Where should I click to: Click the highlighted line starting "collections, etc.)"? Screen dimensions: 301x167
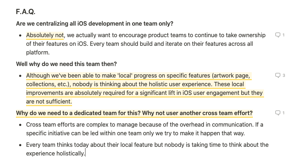(135, 84)
